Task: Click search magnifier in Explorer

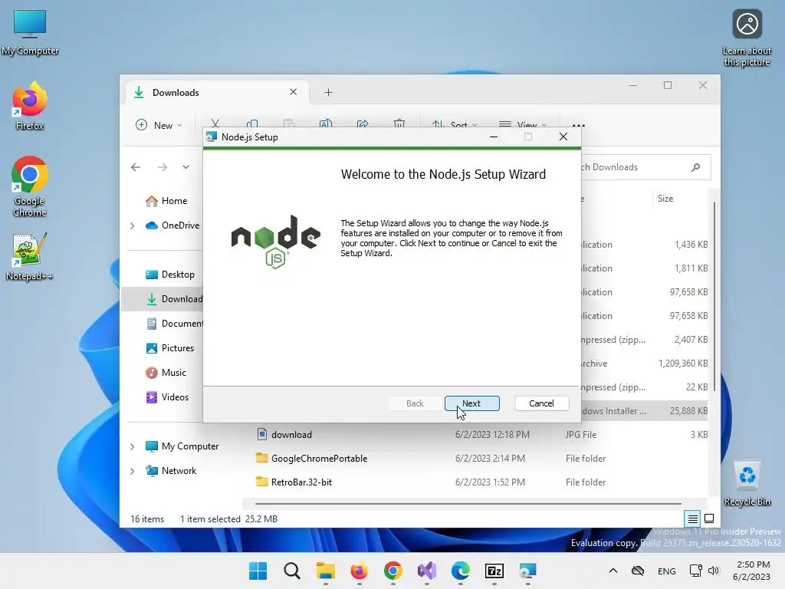Action: [x=695, y=167]
